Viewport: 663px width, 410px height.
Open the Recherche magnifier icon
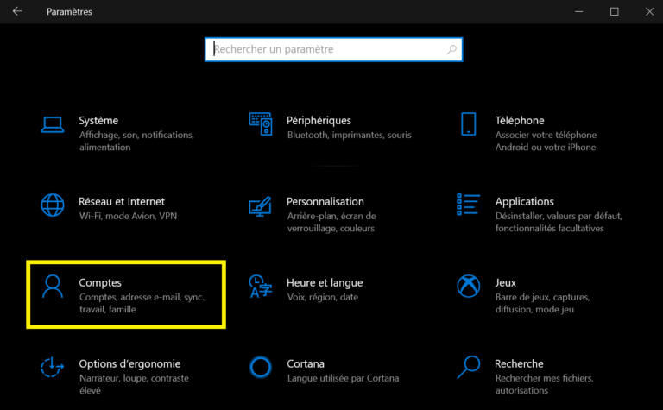click(469, 367)
